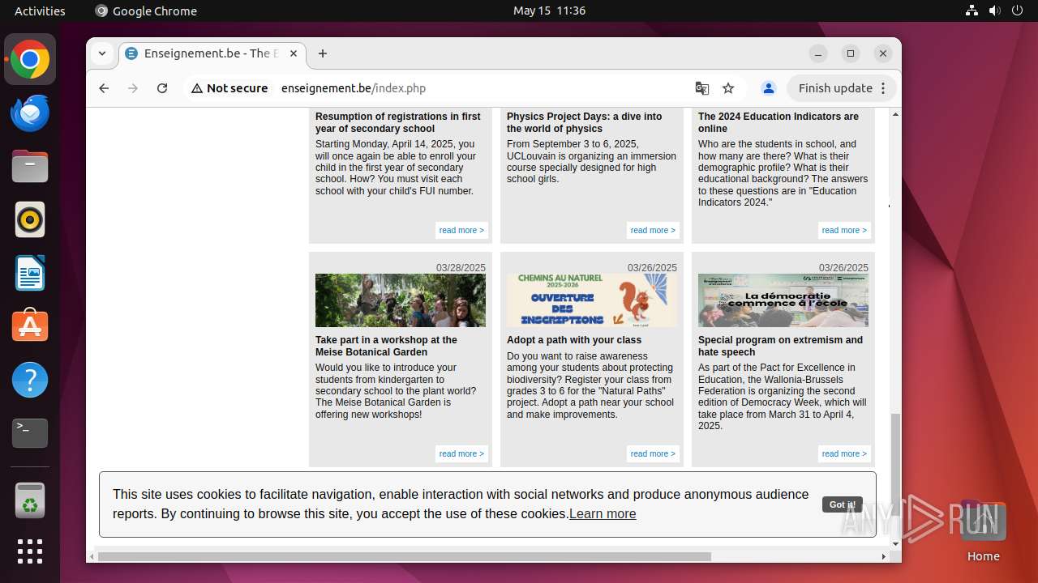Open the Trash from the dock

click(x=30, y=500)
